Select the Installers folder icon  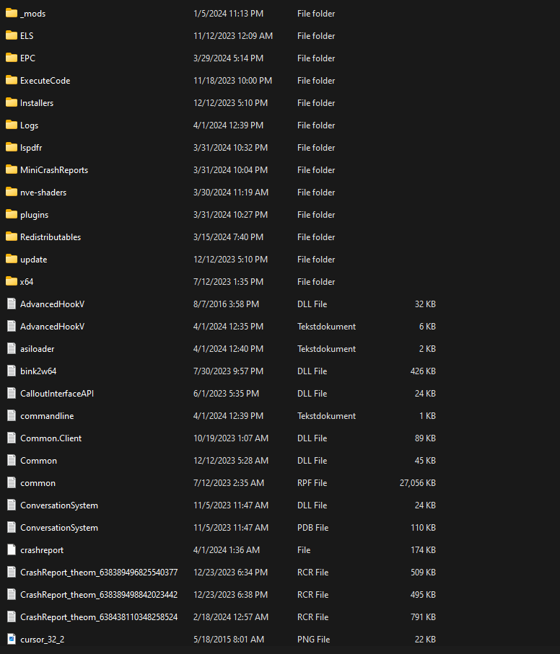pos(12,102)
